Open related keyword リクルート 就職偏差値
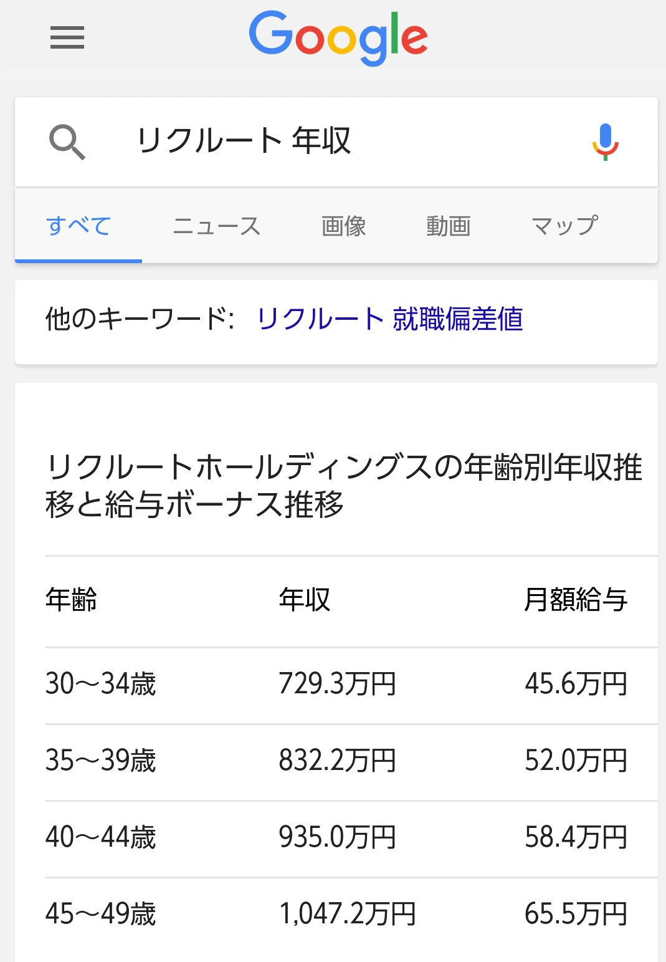The image size is (666, 962). pyautogui.click(x=389, y=319)
